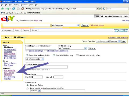Image resolution: width=129 pixels, height=97 pixels.
Task: Open the All of these words dropdown
Action: [x=43, y=59]
